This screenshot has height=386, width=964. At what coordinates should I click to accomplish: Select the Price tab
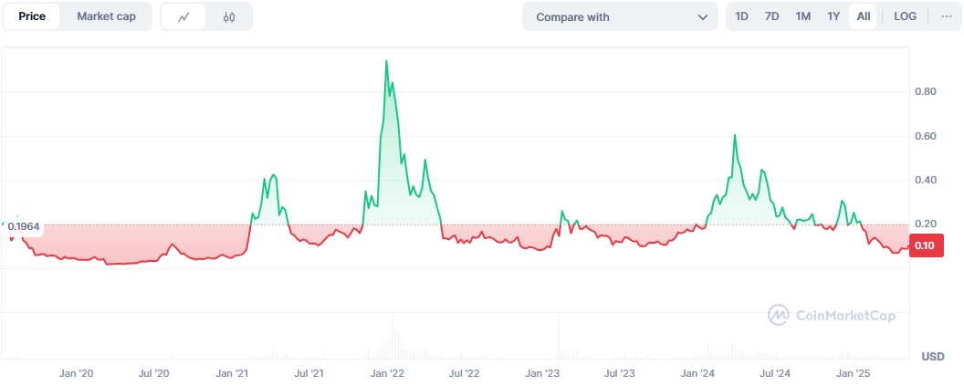32,16
